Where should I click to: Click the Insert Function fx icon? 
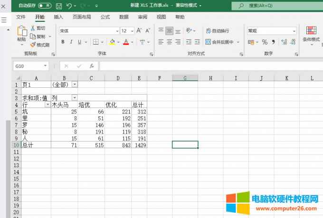(x=92, y=66)
